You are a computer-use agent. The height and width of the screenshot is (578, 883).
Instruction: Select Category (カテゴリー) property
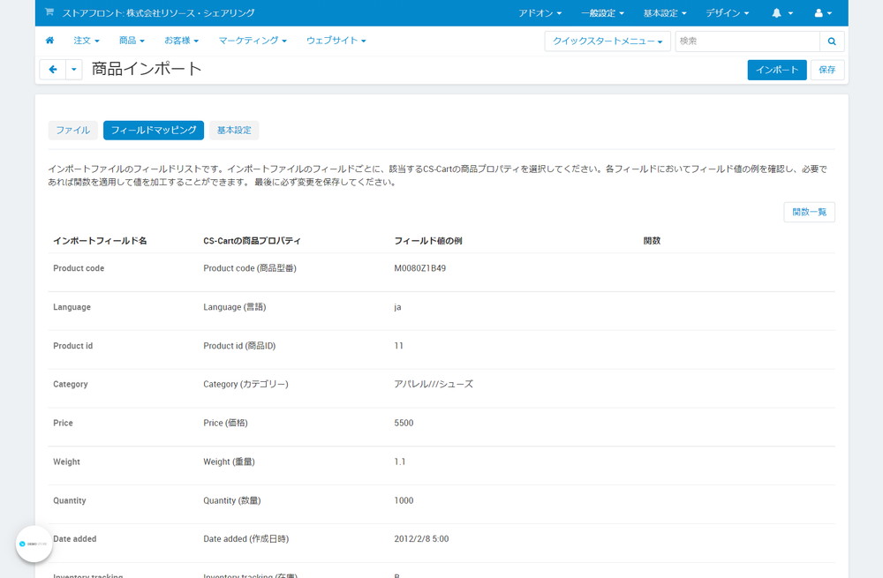[x=245, y=385]
